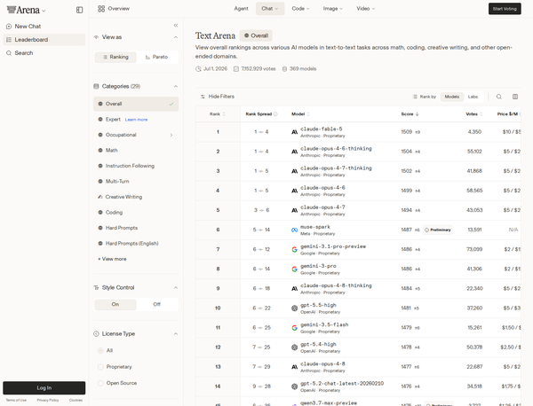Click Hide Filters button
Image resolution: width=533 pixels, height=406 pixels.
218,97
